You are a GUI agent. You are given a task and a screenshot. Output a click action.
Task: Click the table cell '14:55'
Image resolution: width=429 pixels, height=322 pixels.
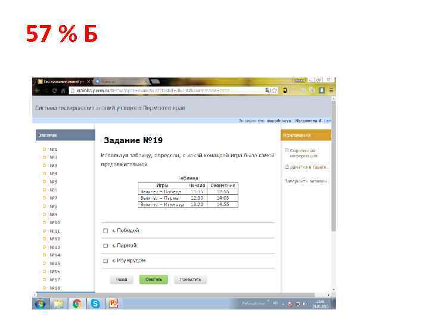(223, 205)
